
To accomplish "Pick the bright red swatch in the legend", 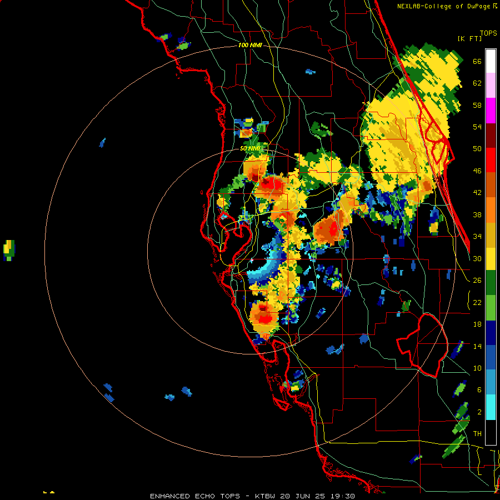I will click(491, 160).
